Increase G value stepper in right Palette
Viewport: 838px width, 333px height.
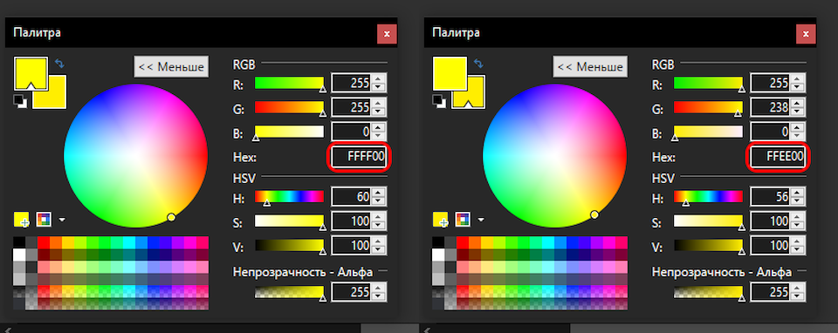pos(797,103)
